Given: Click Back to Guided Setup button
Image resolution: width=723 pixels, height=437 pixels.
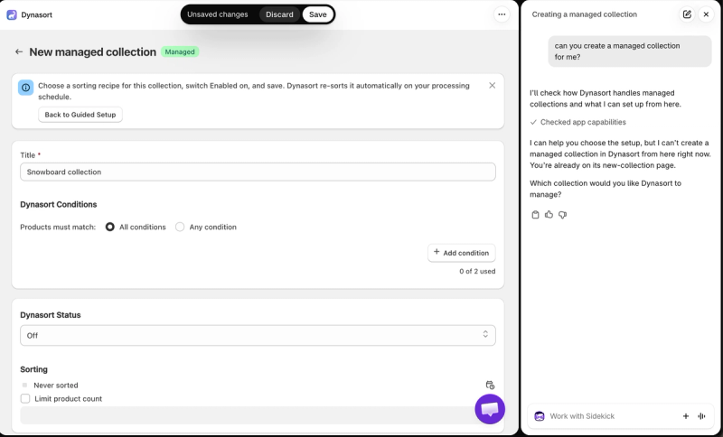Looking at the screenshot, I should point(80,115).
